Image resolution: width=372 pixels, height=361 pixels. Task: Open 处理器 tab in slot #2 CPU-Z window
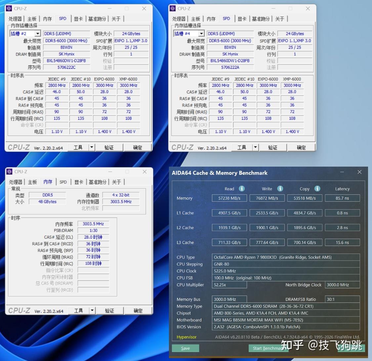(15, 19)
